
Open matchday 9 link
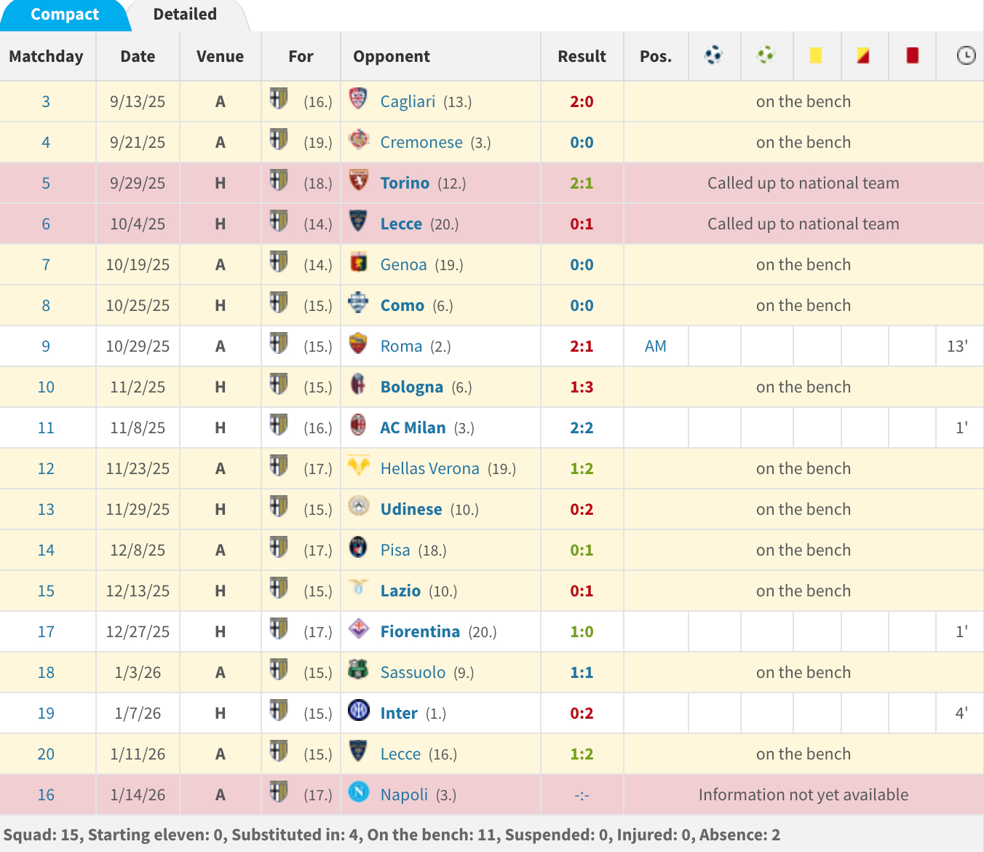[46, 347]
